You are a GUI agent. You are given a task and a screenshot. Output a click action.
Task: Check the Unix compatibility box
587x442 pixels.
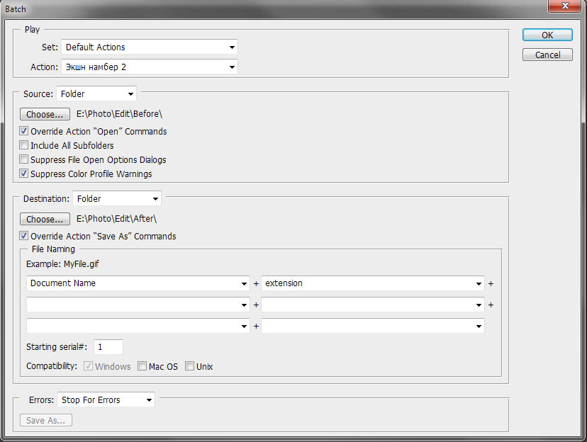(x=189, y=367)
